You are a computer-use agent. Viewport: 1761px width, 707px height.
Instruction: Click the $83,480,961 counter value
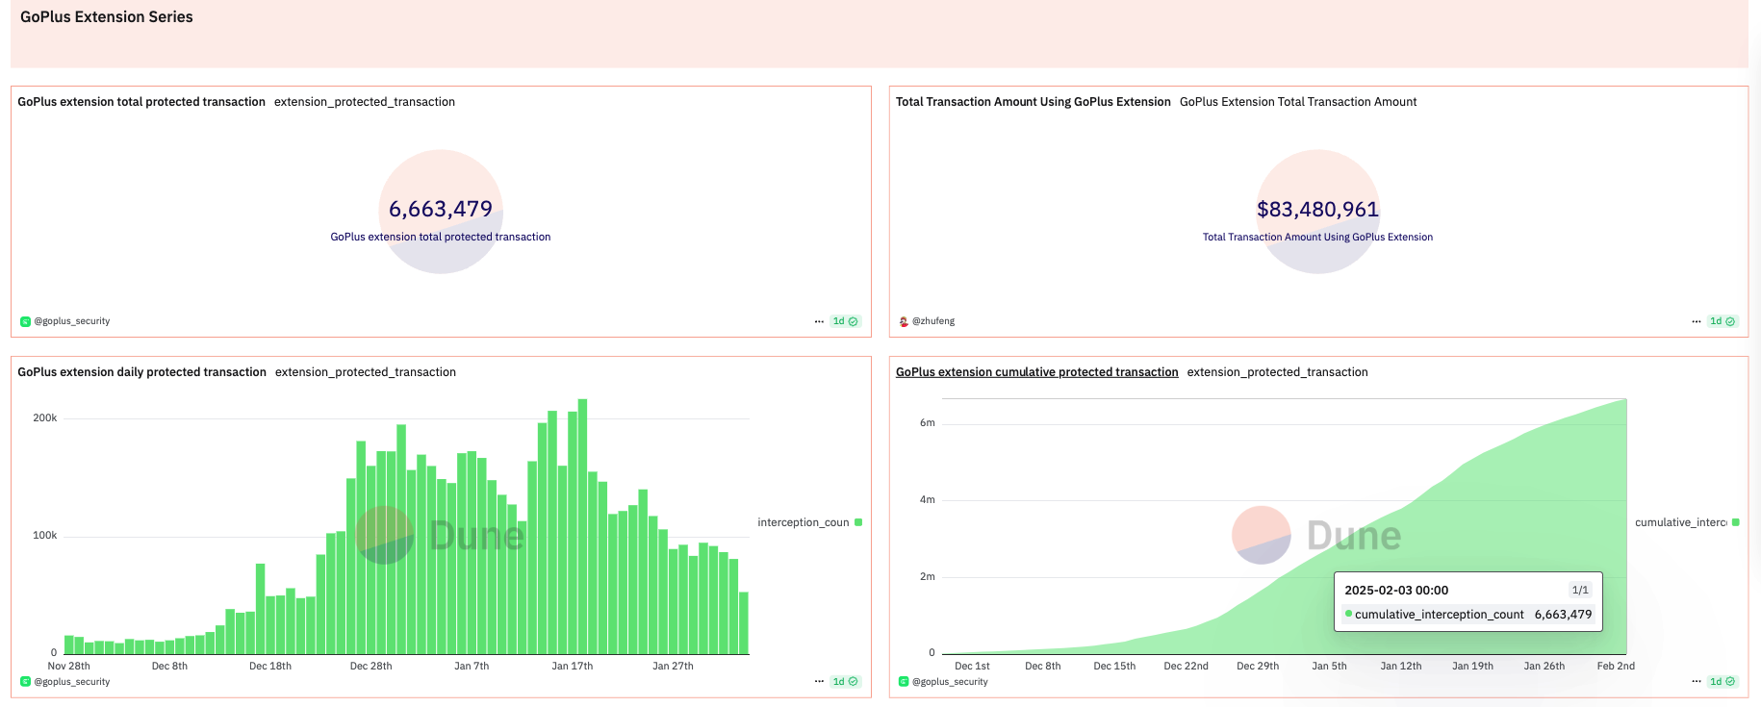pos(1317,209)
